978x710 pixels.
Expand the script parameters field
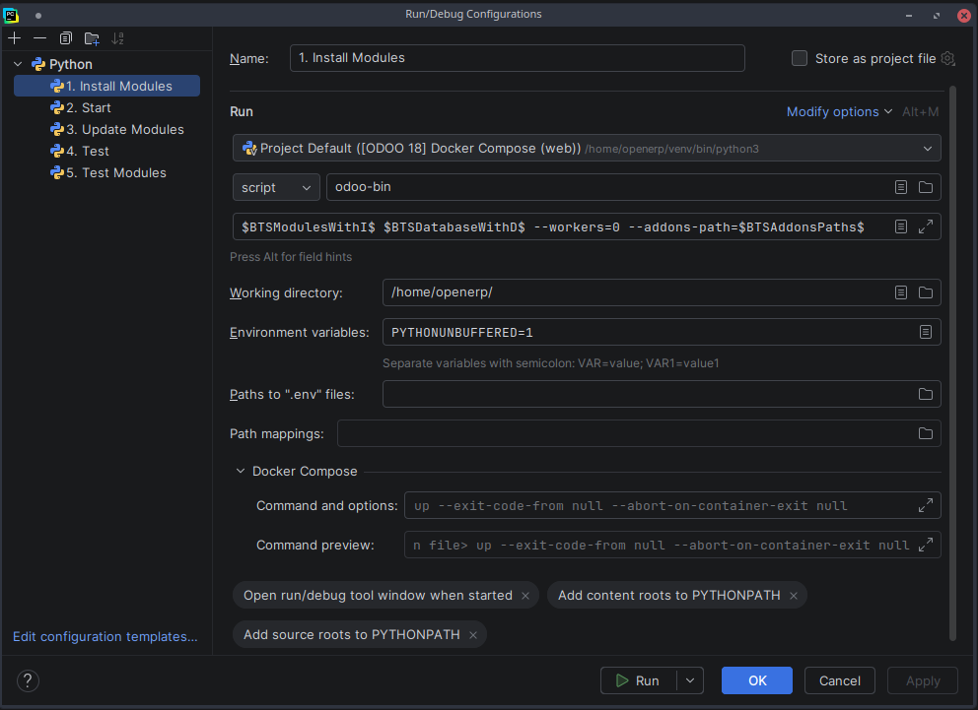[x=926, y=226]
